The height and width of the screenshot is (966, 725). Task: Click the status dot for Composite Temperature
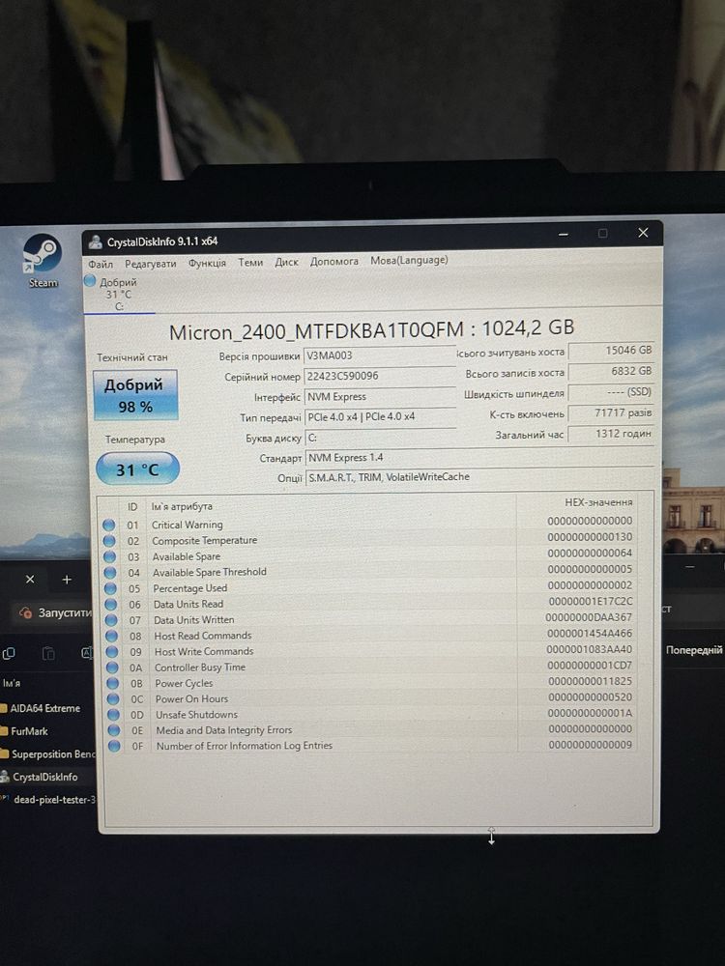tap(110, 541)
